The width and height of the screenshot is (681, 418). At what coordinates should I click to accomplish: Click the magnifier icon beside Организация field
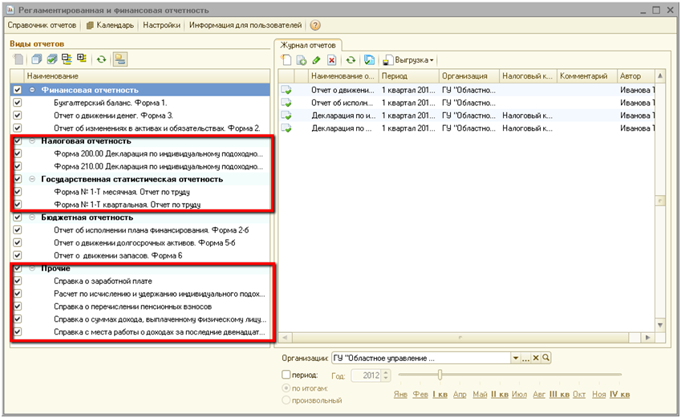click(x=545, y=358)
